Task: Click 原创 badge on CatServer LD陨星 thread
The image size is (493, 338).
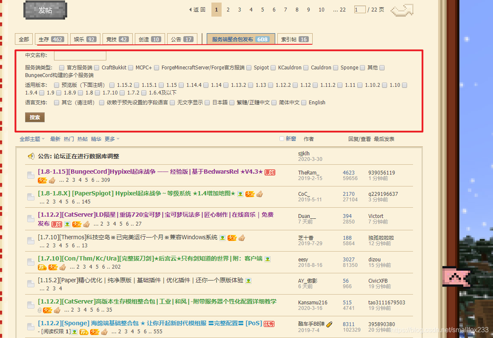Action: pos(57,224)
